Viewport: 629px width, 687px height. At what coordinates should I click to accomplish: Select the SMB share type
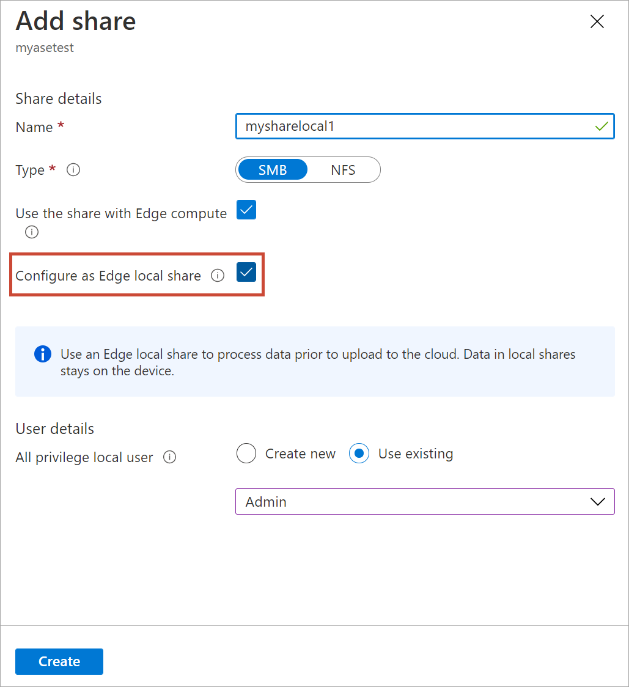272,169
